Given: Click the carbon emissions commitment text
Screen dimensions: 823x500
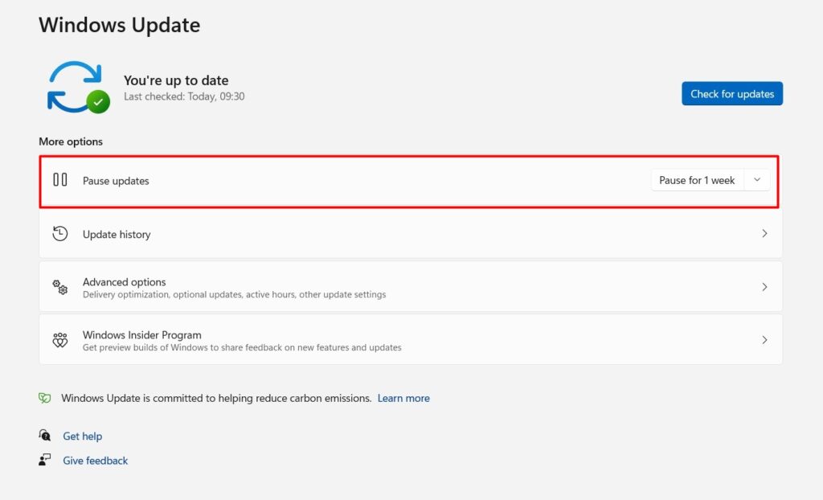Looking at the screenshot, I should pos(216,398).
